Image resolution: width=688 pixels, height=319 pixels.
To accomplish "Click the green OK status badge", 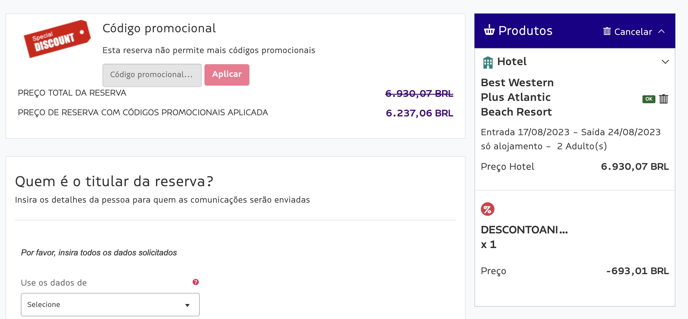I will click(x=649, y=99).
